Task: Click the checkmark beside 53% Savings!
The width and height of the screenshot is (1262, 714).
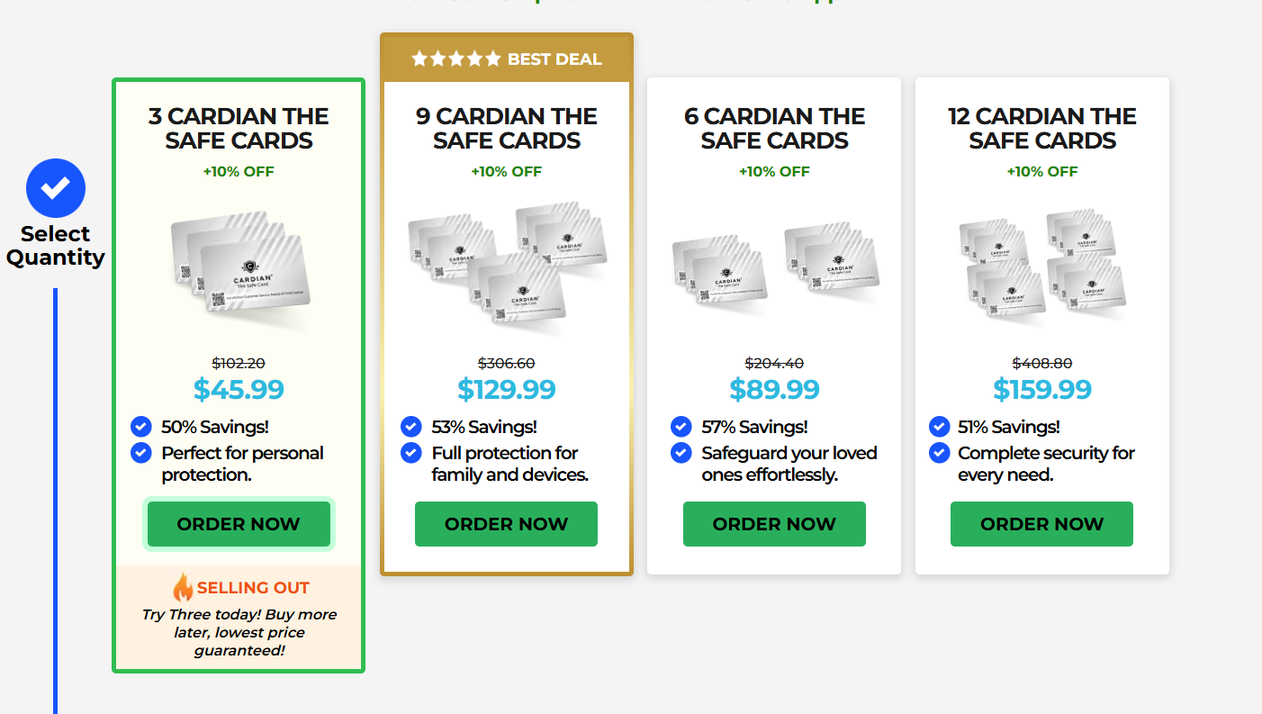Action: pyautogui.click(x=411, y=426)
